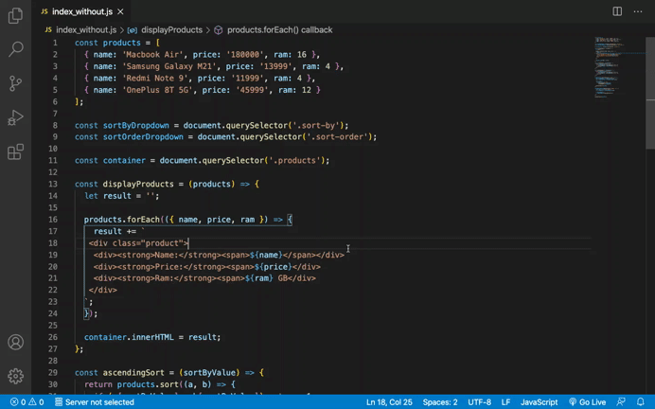Click 'OnePlus 8T 5G' string
The image size is (655, 409).
pyautogui.click(x=157, y=90)
